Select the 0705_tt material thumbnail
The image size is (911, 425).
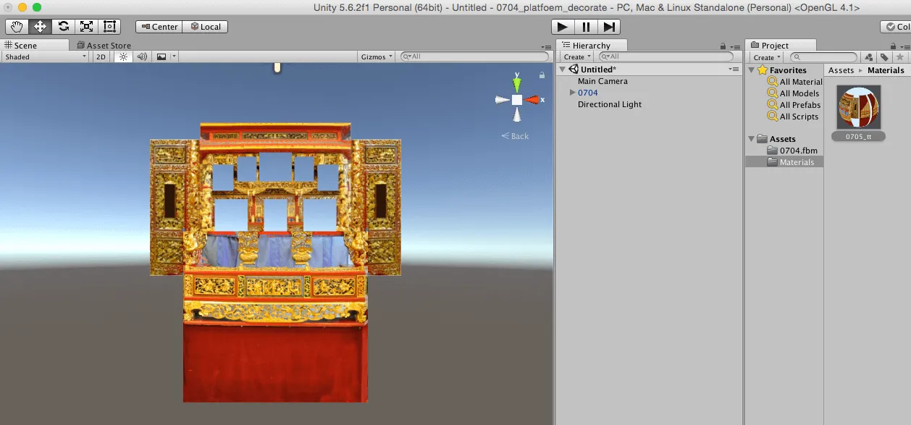point(858,106)
